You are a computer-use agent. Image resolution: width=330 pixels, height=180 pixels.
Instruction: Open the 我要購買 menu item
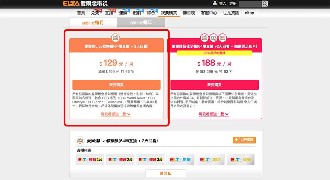tap(169, 13)
